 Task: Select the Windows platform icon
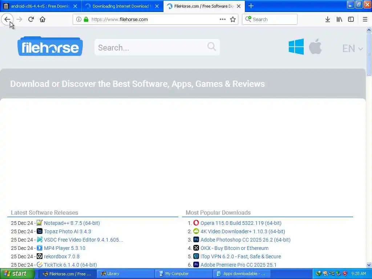(x=296, y=47)
